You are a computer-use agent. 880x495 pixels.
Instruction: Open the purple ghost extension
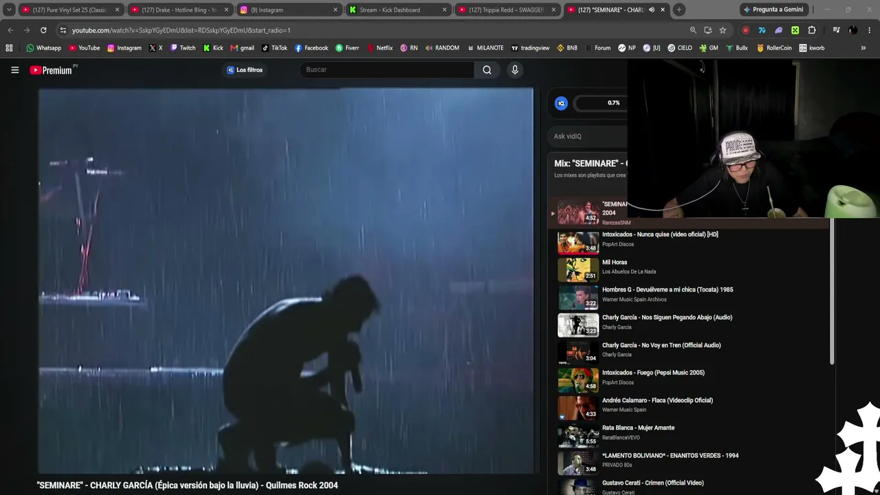point(778,30)
